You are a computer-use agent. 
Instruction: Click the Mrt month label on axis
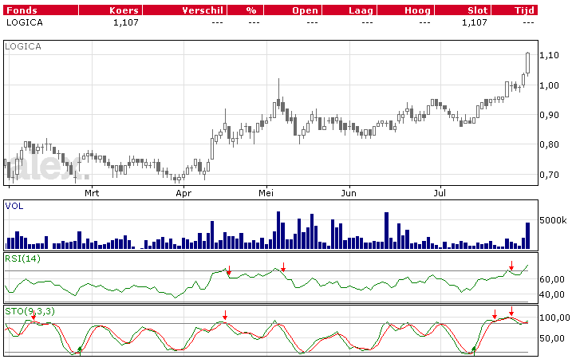click(x=92, y=193)
